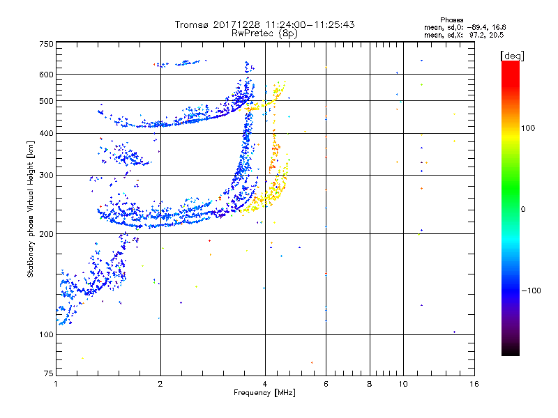Click the 'Stationary phase Virtual Height [km]' axis title
Viewport: 558px width, 418px height.
[31, 209]
